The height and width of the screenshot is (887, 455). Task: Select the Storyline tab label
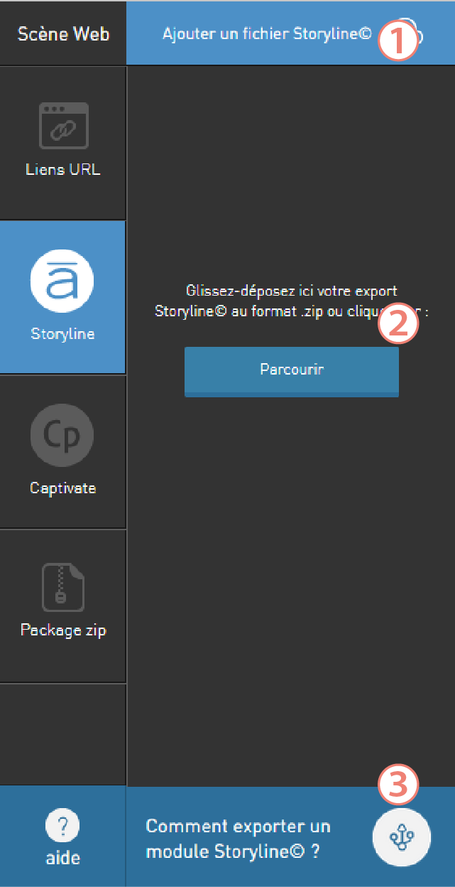click(62, 334)
